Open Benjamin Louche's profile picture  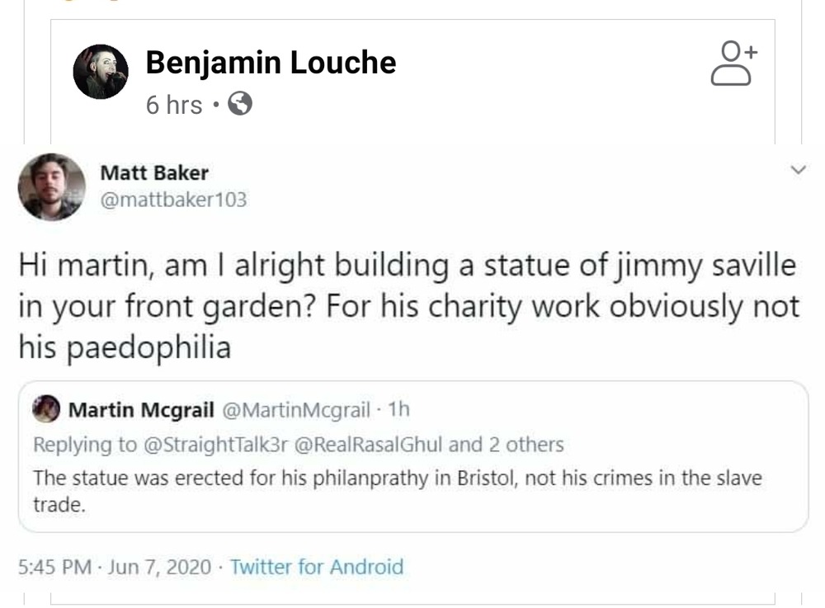pyautogui.click(x=101, y=72)
